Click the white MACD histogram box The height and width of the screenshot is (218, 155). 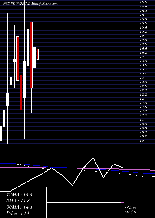point(85,202)
